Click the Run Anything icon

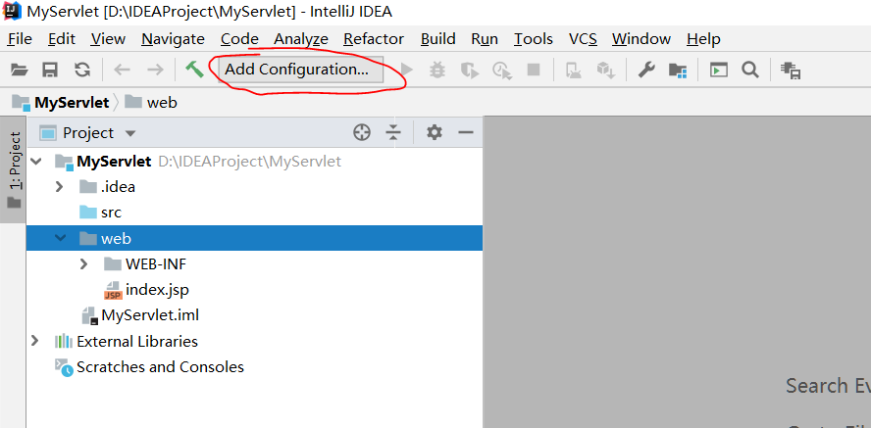click(x=719, y=70)
